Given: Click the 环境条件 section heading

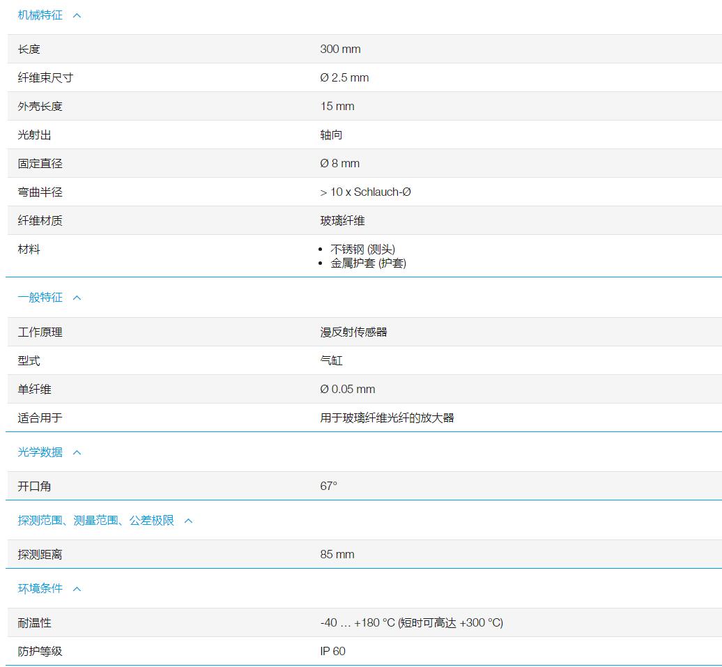Looking at the screenshot, I should tap(39, 589).
